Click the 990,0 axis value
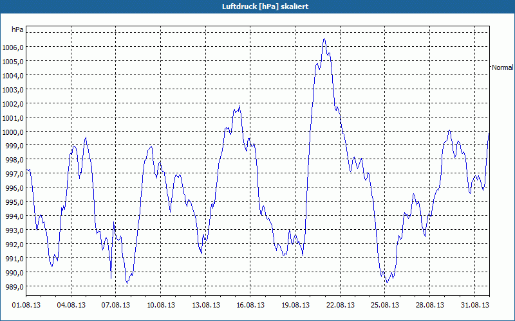515x321 pixels. tap(14, 272)
